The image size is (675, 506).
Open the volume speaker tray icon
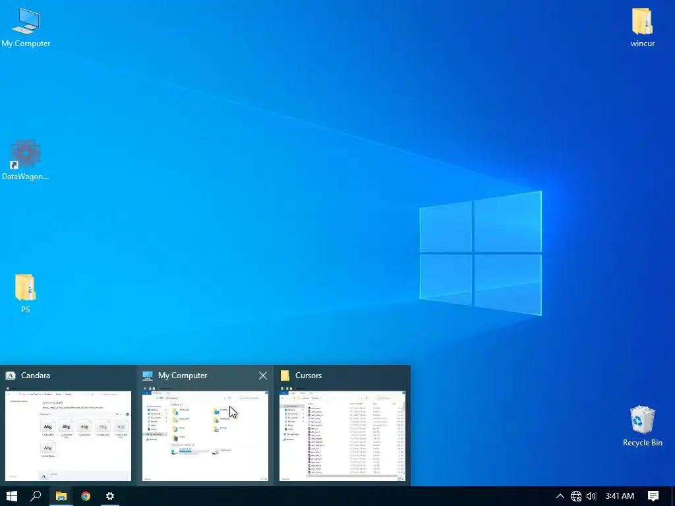(x=591, y=496)
